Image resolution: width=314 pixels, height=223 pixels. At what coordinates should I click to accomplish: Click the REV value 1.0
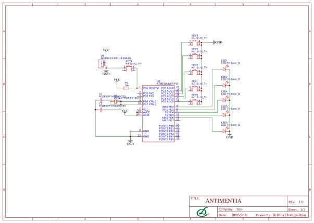coord(301,202)
